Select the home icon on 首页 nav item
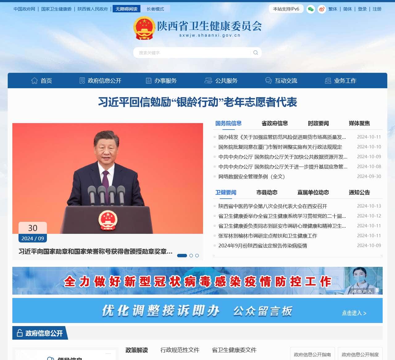This screenshot has width=395, height=360. (35, 81)
